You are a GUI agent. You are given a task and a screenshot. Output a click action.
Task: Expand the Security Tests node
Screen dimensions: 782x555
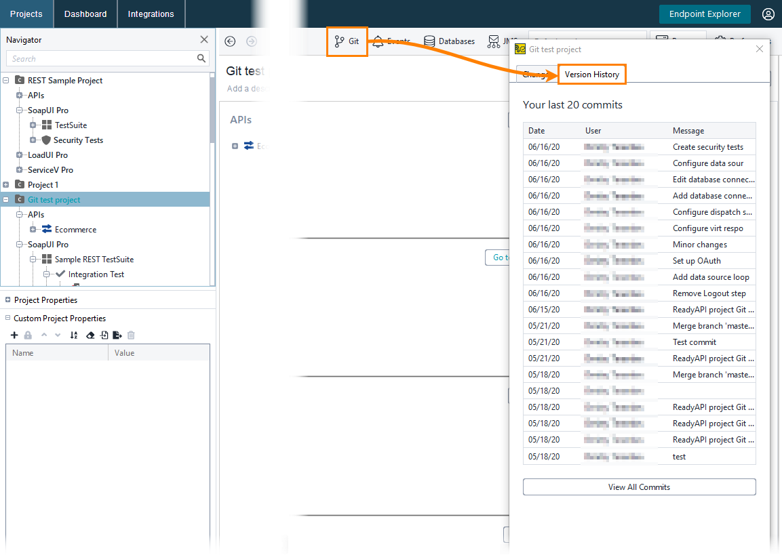[33, 140]
